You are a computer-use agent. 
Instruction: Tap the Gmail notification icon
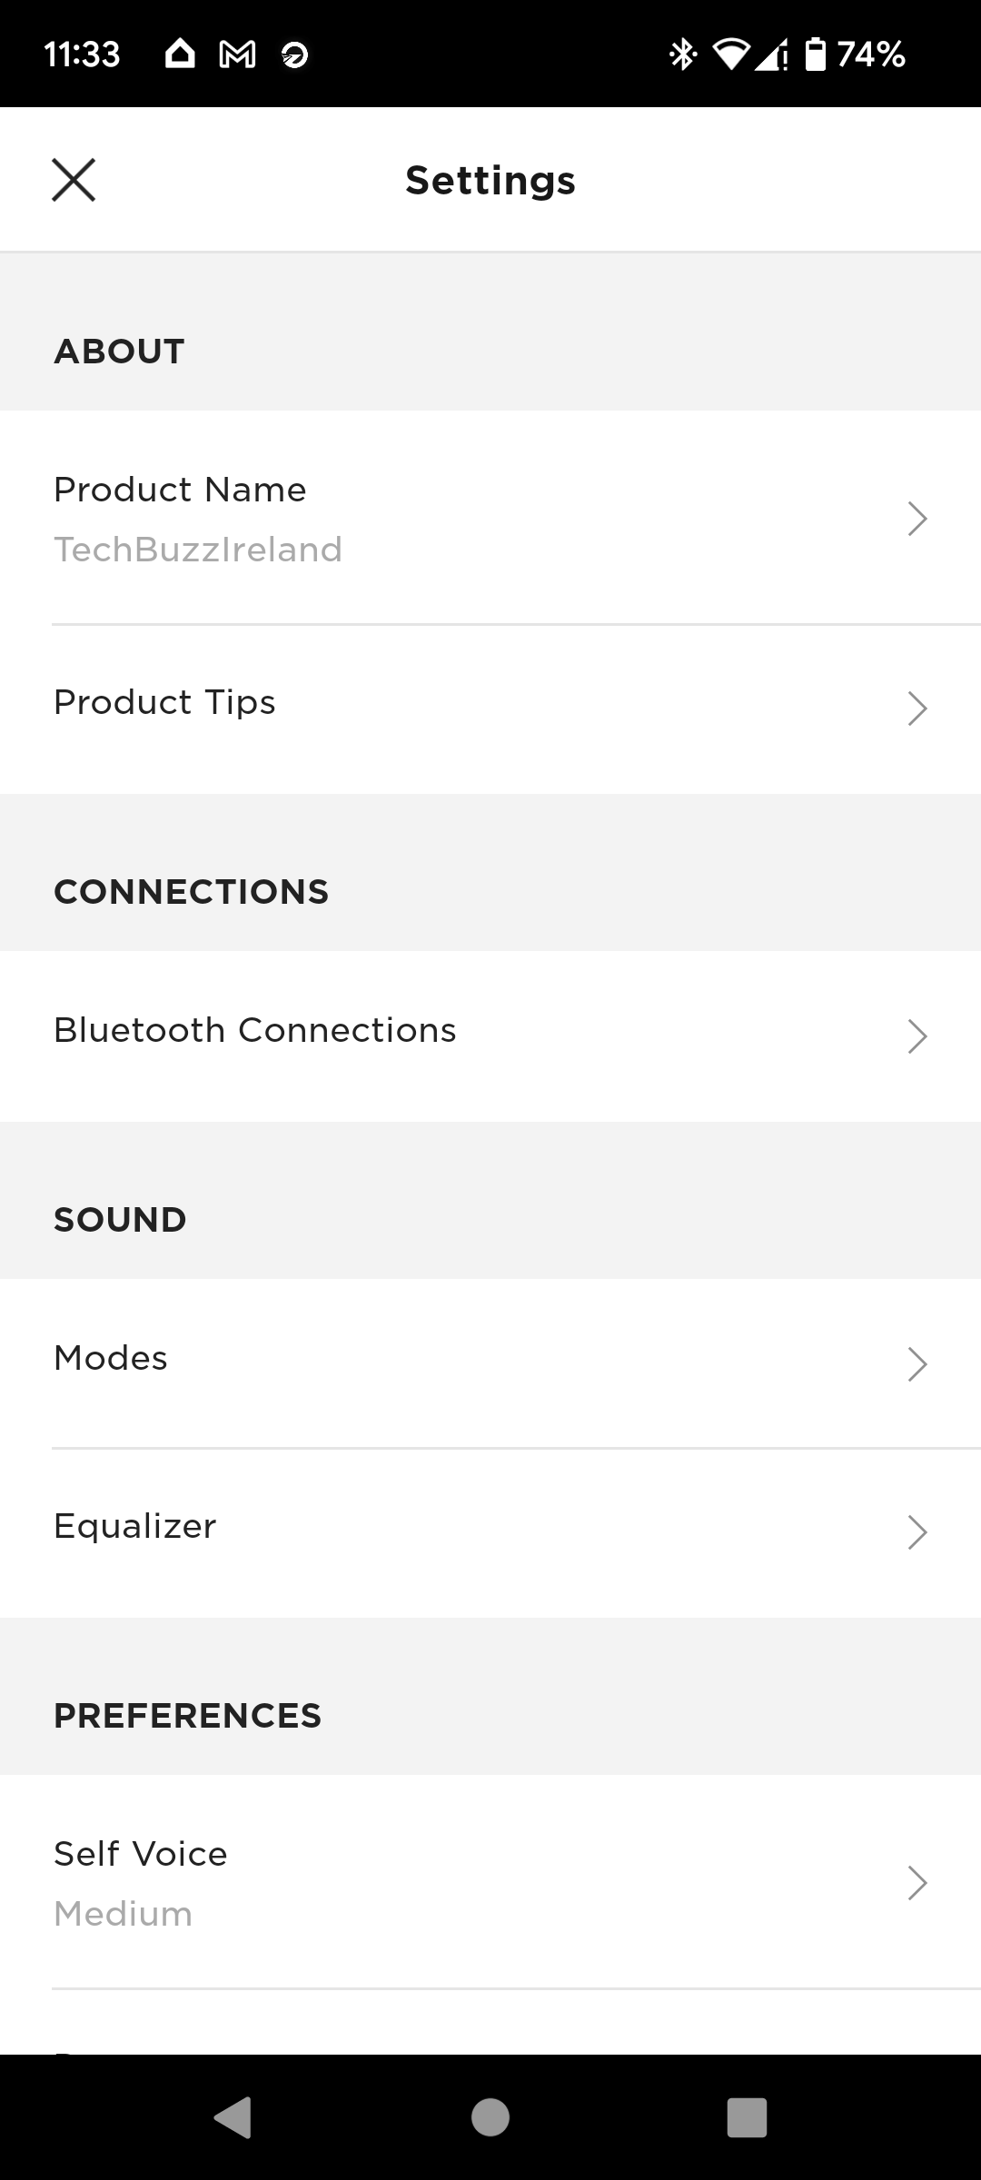click(237, 55)
